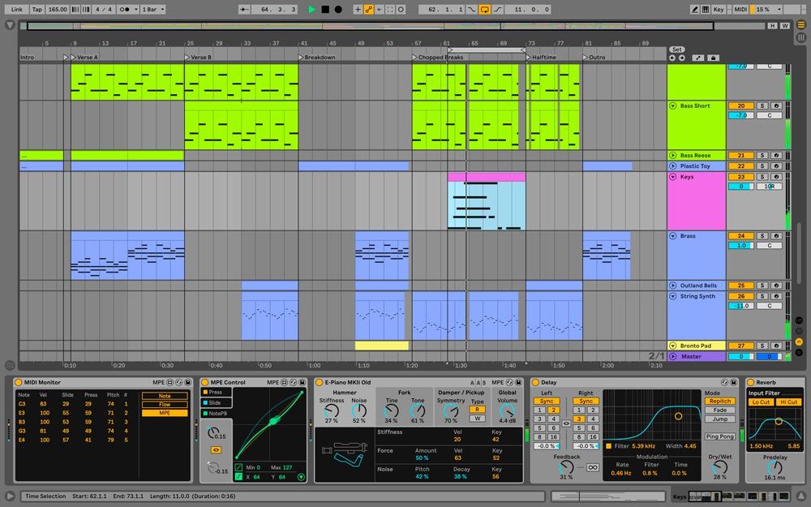Enable the arrangement loop switch
811x507 pixels.
pyautogui.click(x=484, y=9)
